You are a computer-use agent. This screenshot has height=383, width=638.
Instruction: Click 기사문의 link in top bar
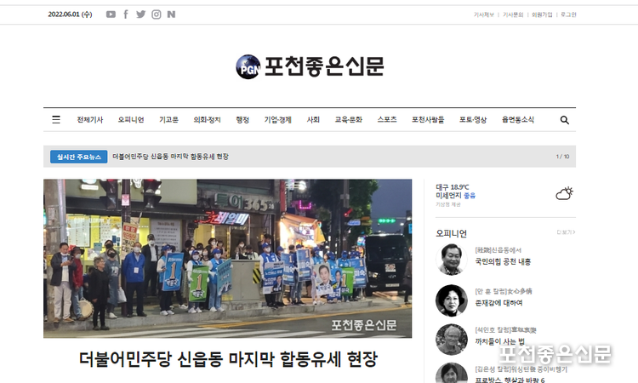[x=513, y=14]
